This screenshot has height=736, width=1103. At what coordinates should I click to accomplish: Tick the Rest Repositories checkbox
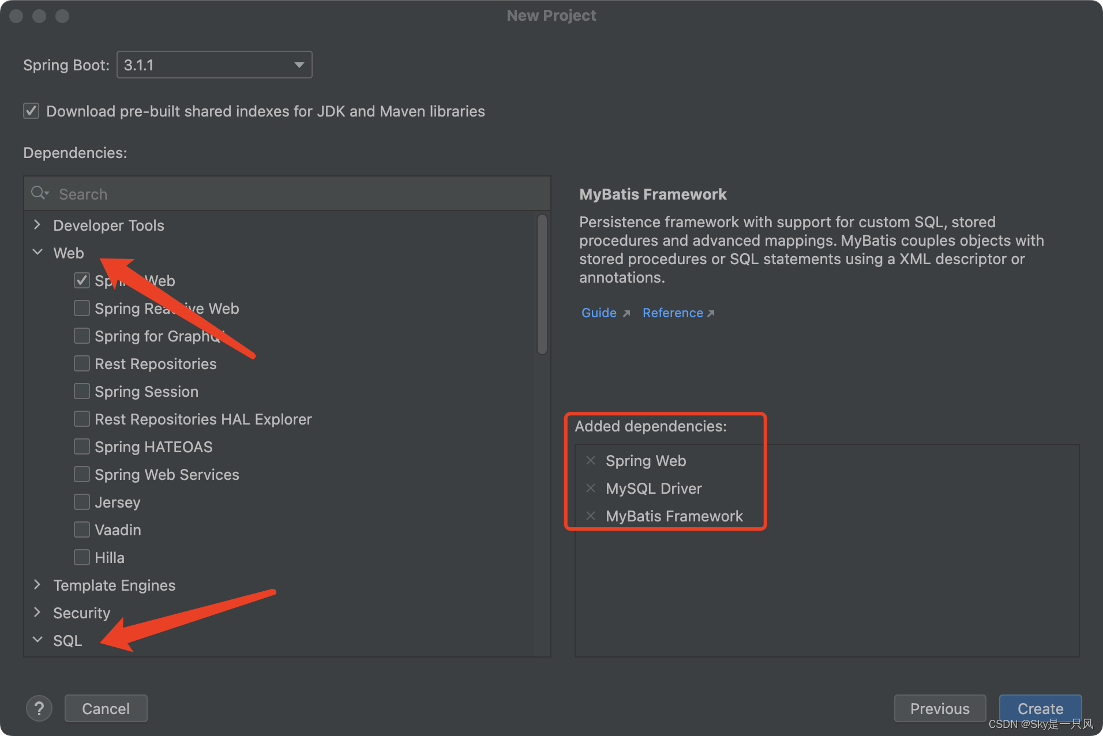click(82, 363)
